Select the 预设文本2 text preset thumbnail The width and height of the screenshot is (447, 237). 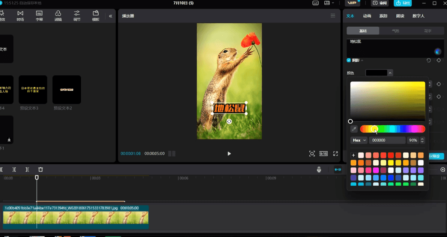click(x=67, y=90)
